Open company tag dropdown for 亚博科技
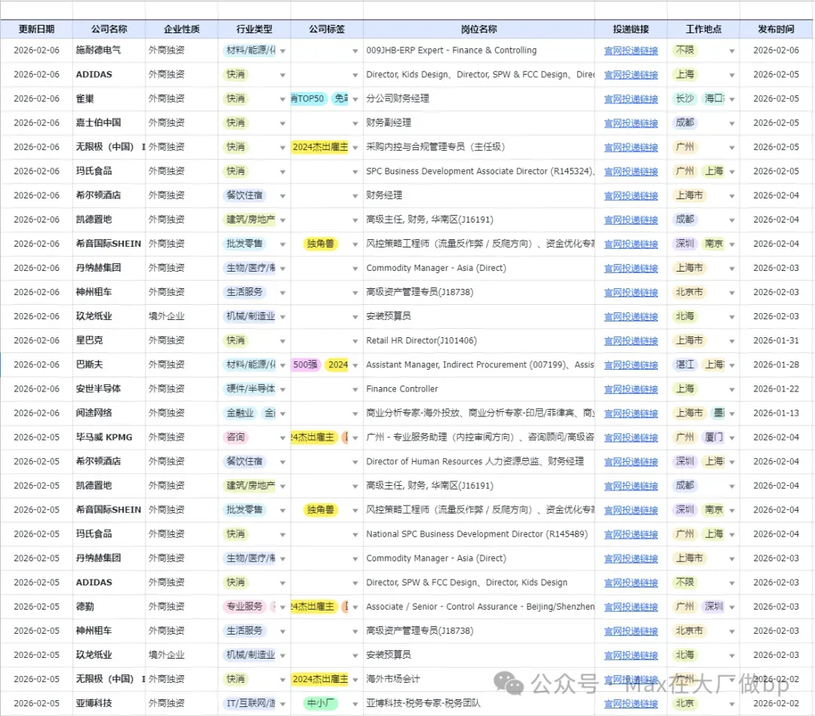815x716 pixels. [x=355, y=704]
